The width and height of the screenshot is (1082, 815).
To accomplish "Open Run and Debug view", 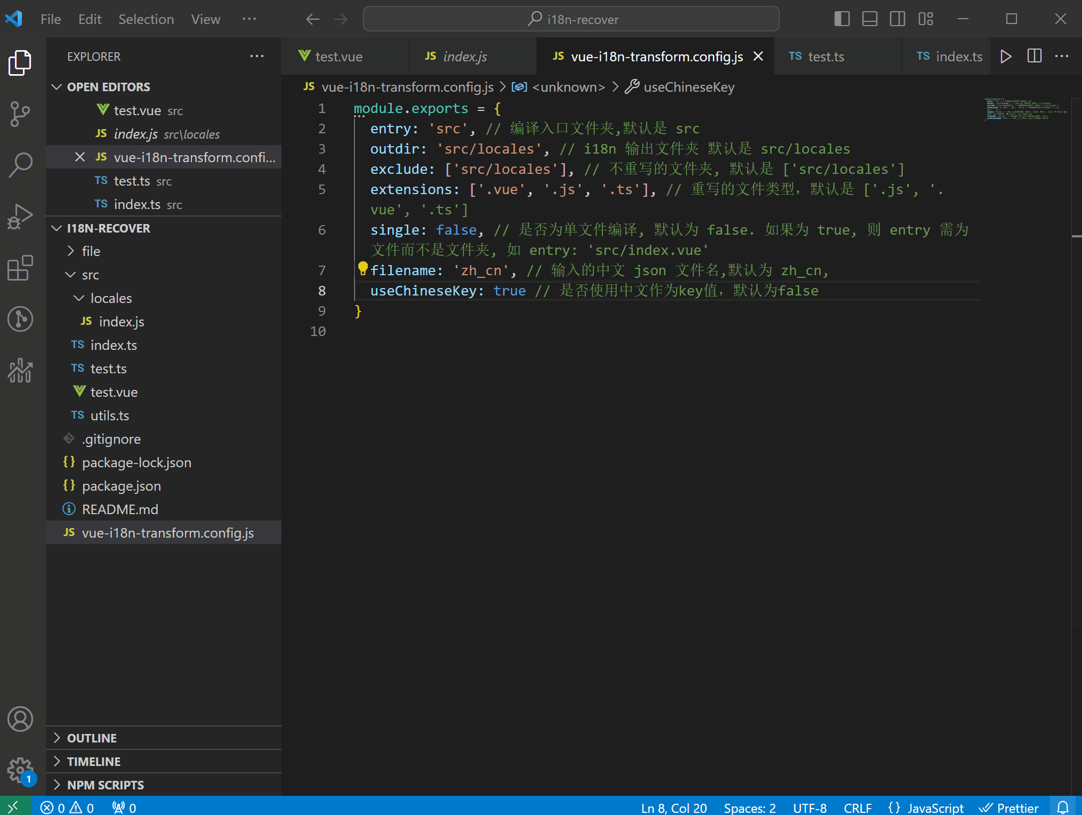I will point(20,216).
